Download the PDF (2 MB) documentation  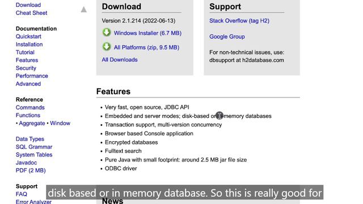(31, 171)
